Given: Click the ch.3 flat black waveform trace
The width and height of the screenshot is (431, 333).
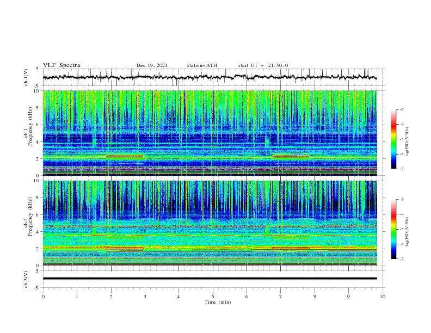Looking at the screenshot, I should point(210,279).
